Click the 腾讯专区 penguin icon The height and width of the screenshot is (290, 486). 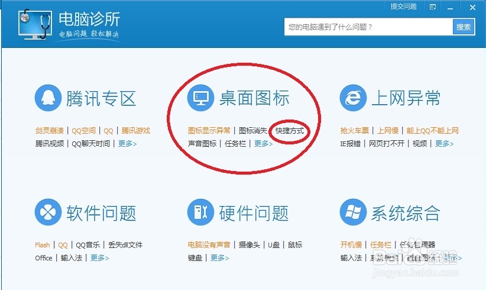(48, 98)
